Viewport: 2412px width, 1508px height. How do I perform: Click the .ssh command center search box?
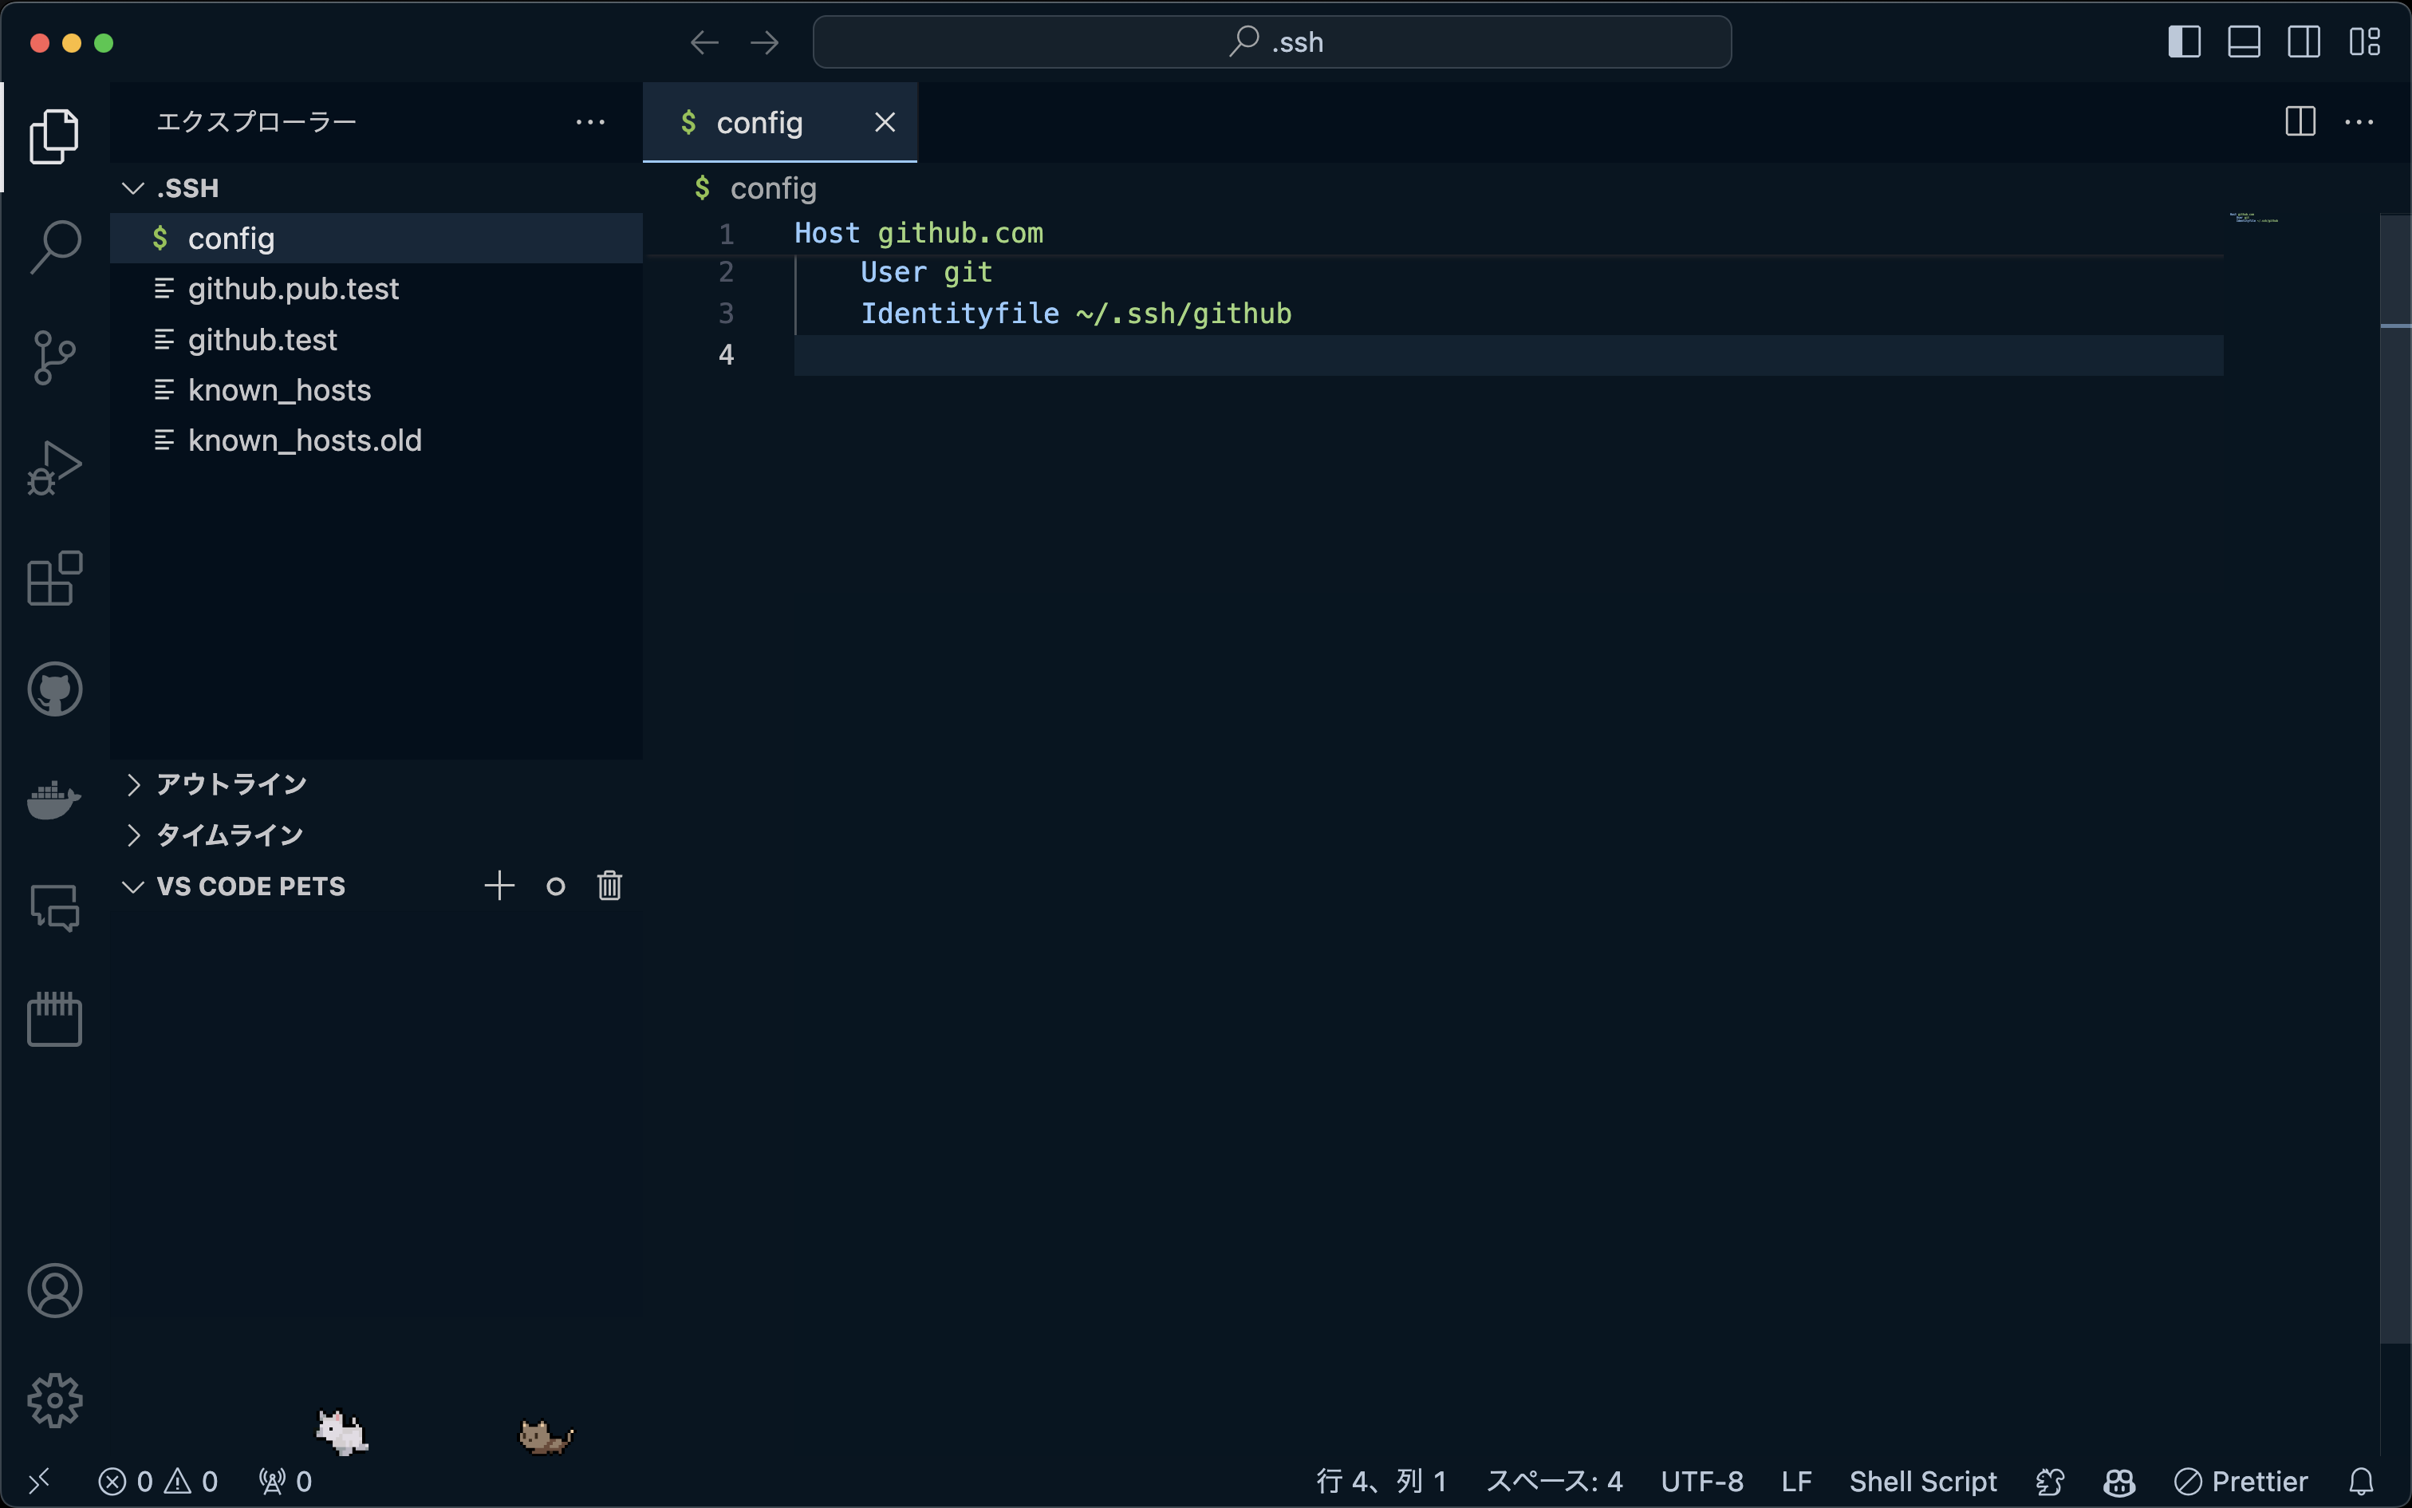1271,41
